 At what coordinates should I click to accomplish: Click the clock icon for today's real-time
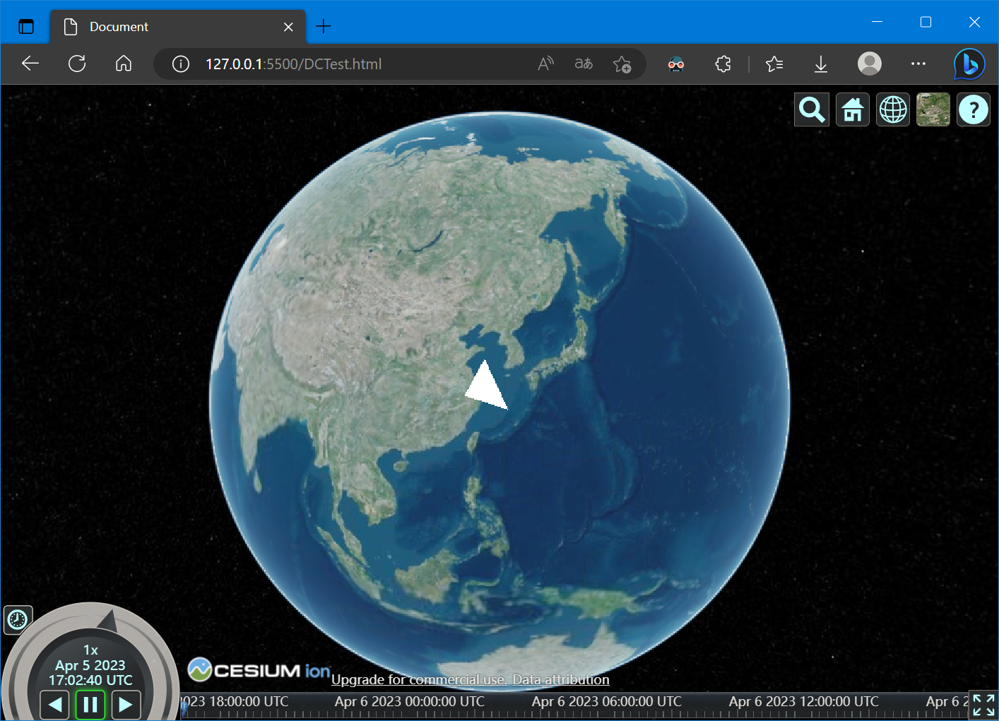point(18,619)
